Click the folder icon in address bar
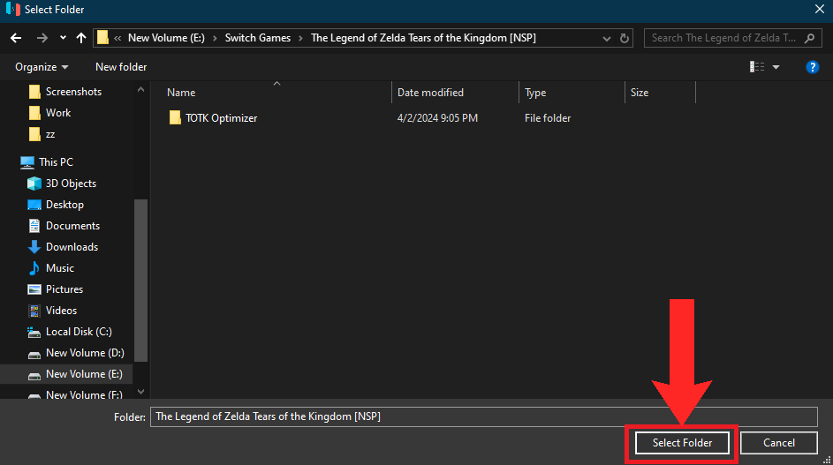This screenshot has width=833, height=465. coord(102,38)
